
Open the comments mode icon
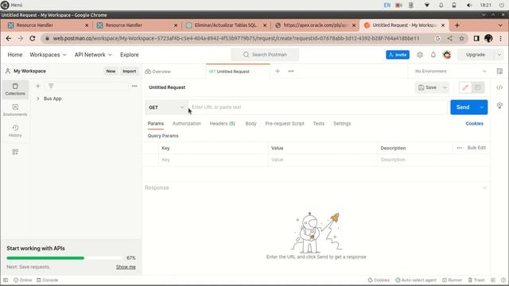(x=477, y=87)
